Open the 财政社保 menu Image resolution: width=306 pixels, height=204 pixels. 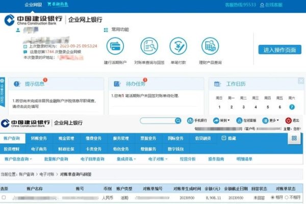pos(66,149)
